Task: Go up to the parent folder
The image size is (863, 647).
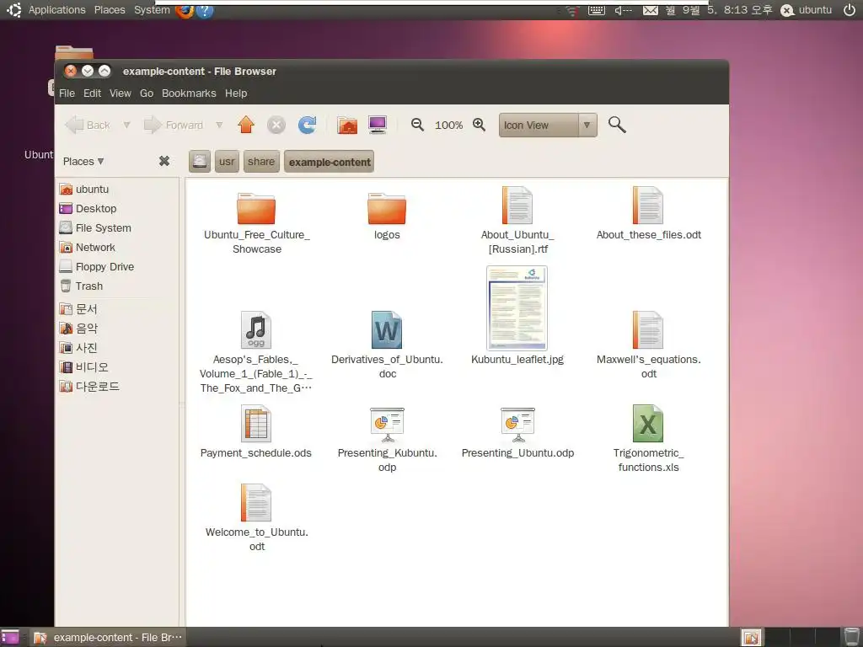Action: click(246, 125)
